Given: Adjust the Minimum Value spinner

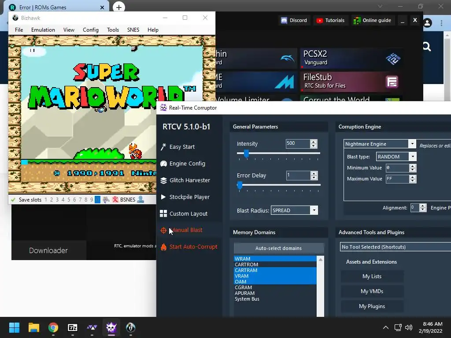Looking at the screenshot, I should pyautogui.click(x=412, y=168).
